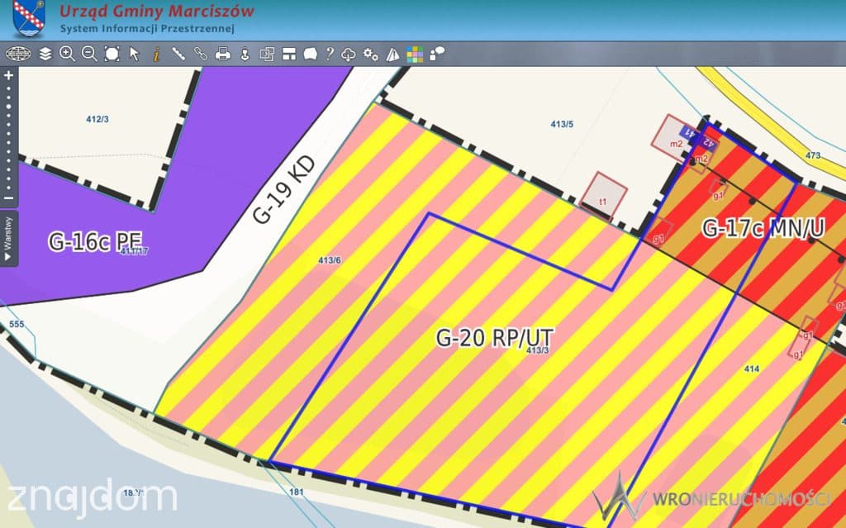Image resolution: width=846 pixels, height=528 pixels.
Task: Click the Urząd Gminy Marciszów title
Action: click(156, 11)
